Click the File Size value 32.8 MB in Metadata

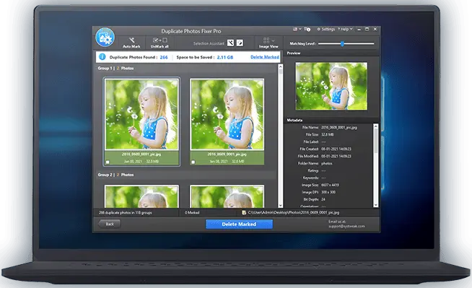[x=327, y=134]
